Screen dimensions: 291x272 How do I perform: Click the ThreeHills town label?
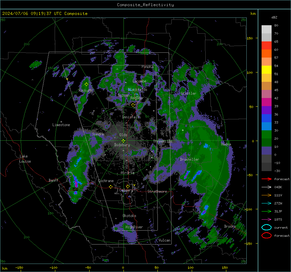(163, 141)
